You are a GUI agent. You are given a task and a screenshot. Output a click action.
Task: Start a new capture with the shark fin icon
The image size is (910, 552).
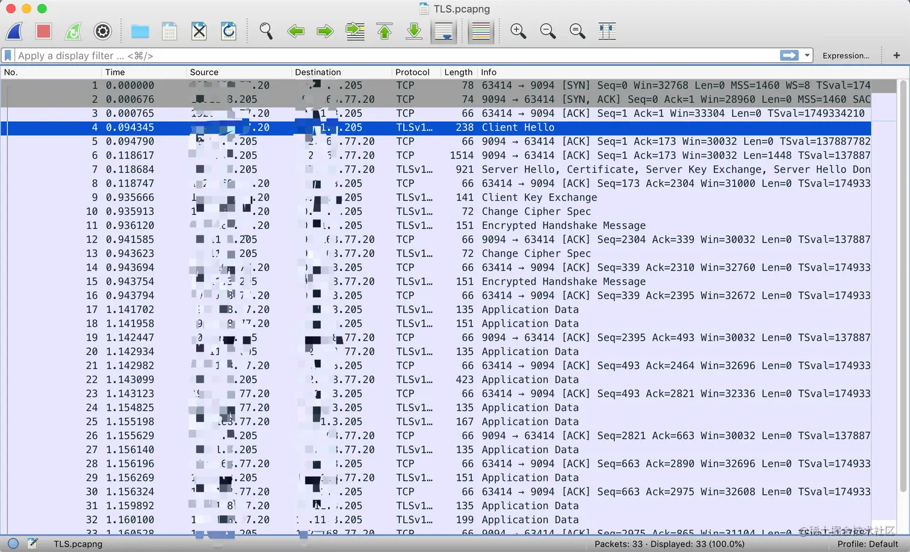(x=13, y=31)
